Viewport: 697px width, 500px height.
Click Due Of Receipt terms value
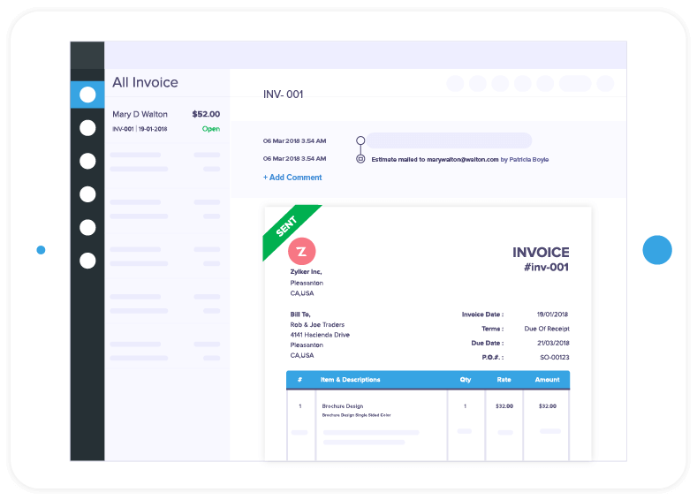click(547, 329)
